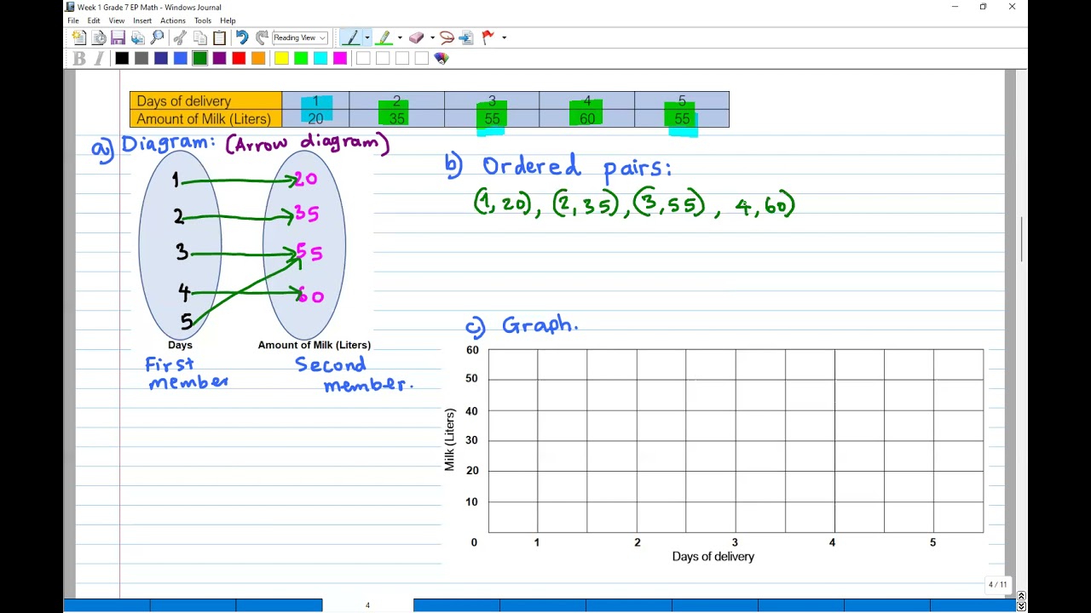Pick the orange ink color
The height and width of the screenshot is (613, 1091).
pyautogui.click(x=258, y=58)
